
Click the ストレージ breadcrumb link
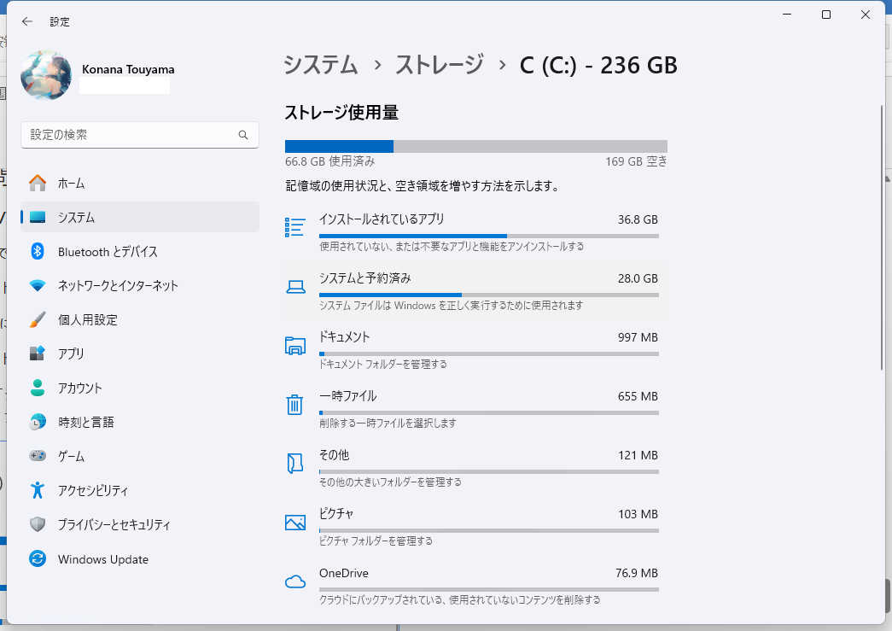click(439, 65)
